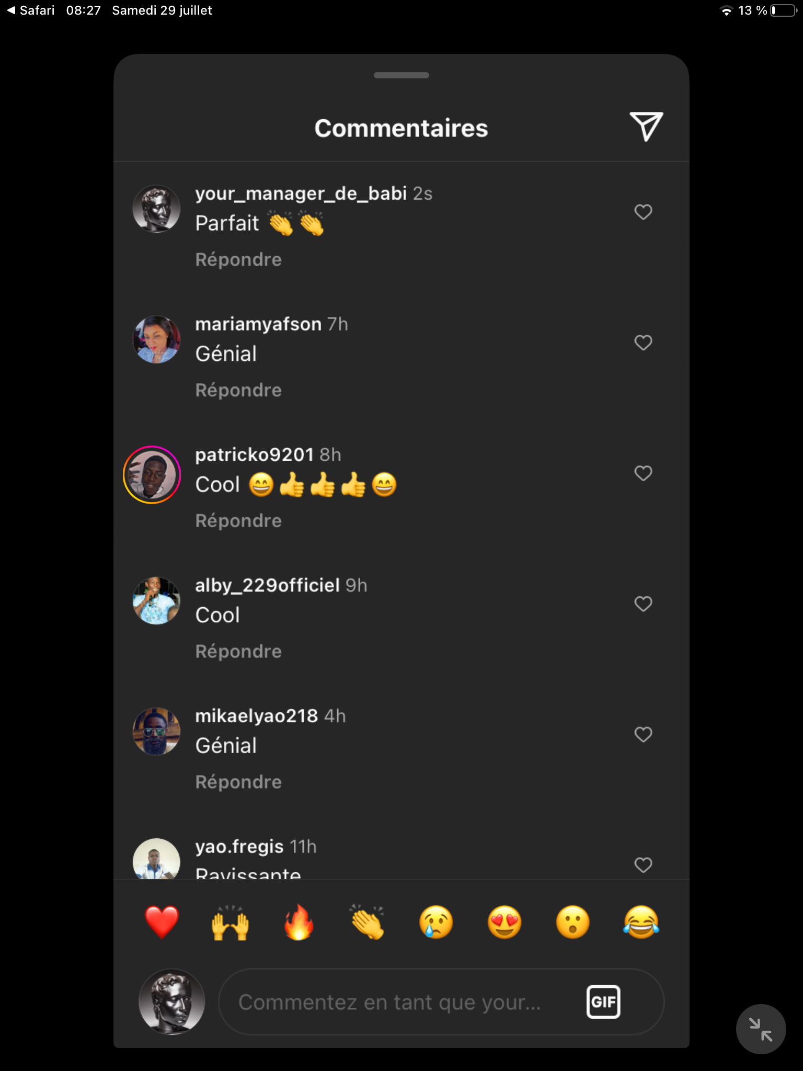Insert the red heart emoji reaction
Screen dimensions: 803x1071
coord(162,922)
